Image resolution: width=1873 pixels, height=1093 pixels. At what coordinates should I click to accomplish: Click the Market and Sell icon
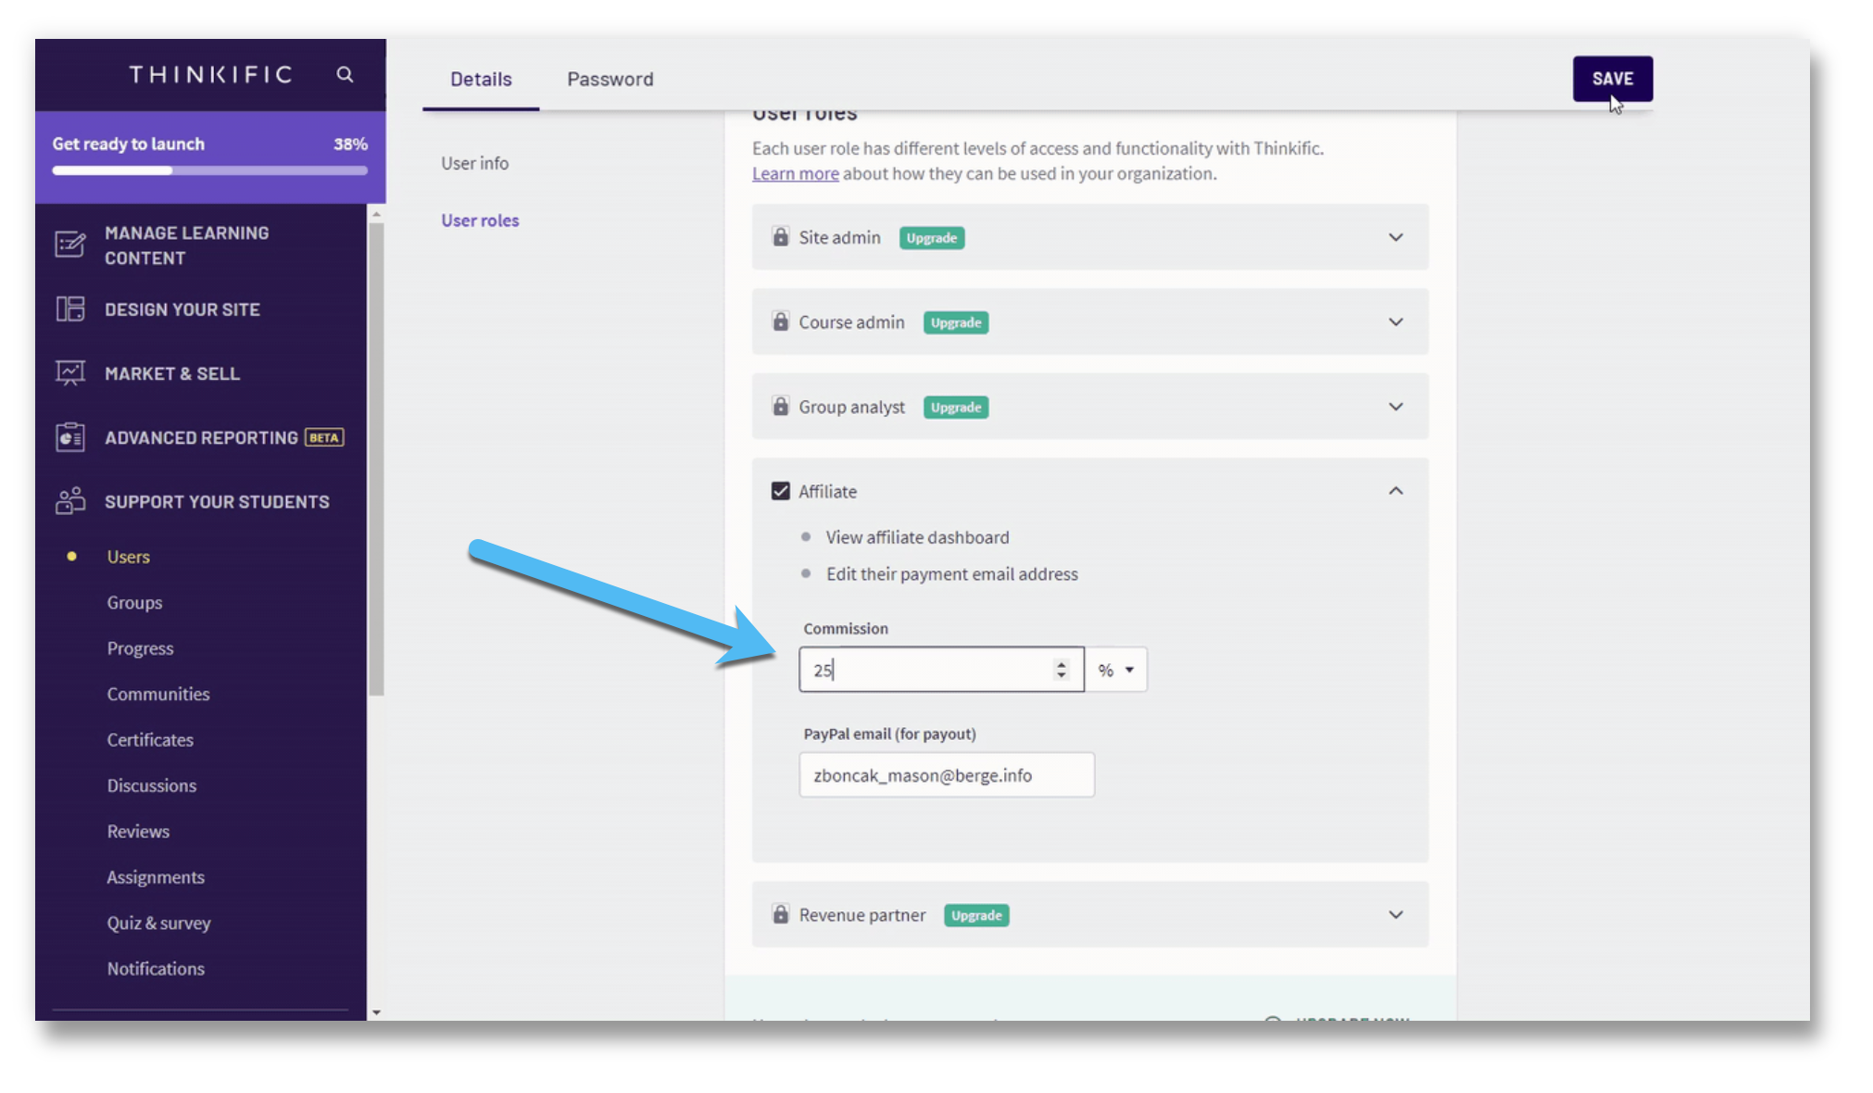[x=69, y=373]
